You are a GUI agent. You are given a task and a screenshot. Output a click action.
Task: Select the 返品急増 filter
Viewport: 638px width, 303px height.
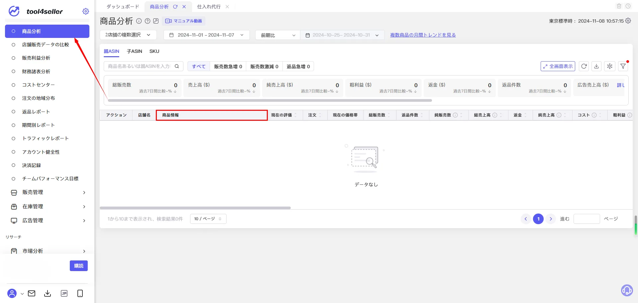pyautogui.click(x=298, y=67)
